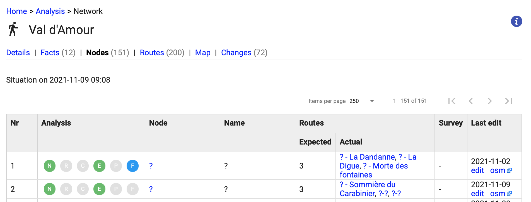
Task: Go to the next page of nodes
Action: 489,101
